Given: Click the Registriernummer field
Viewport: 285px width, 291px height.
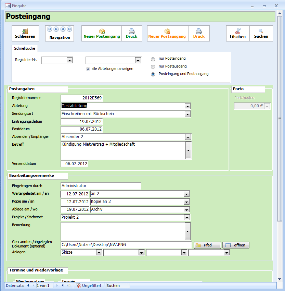Looking at the screenshot, I should coord(82,98).
